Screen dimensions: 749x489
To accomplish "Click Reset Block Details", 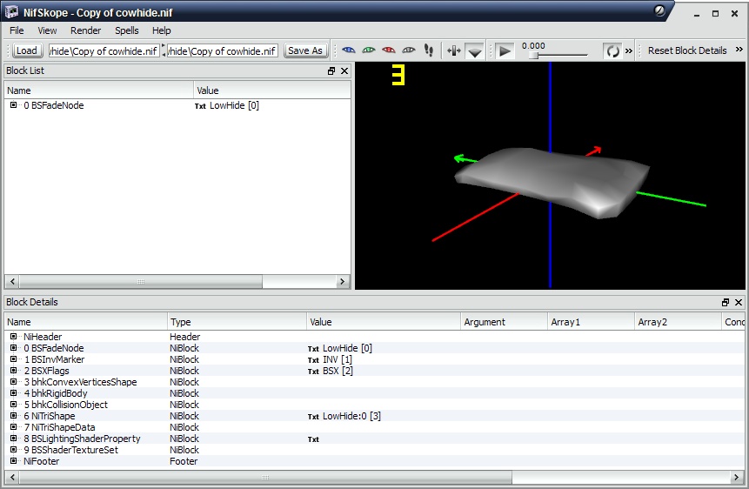I will click(x=687, y=50).
